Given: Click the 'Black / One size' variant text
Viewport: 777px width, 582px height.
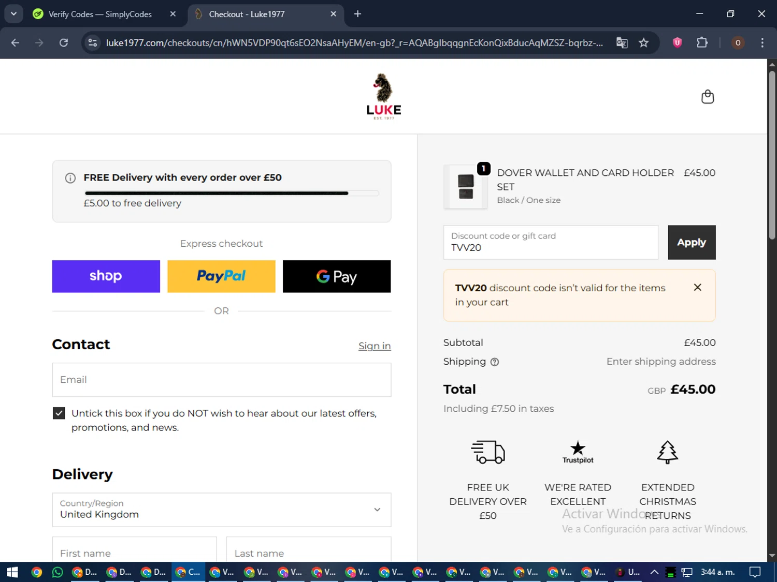Looking at the screenshot, I should pos(528,200).
